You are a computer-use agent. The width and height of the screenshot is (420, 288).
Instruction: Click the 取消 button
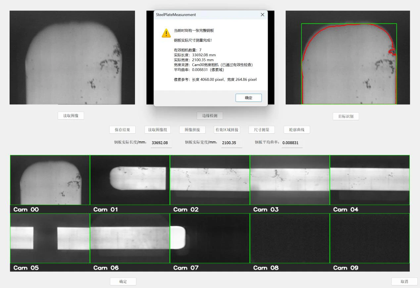[x=404, y=281]
